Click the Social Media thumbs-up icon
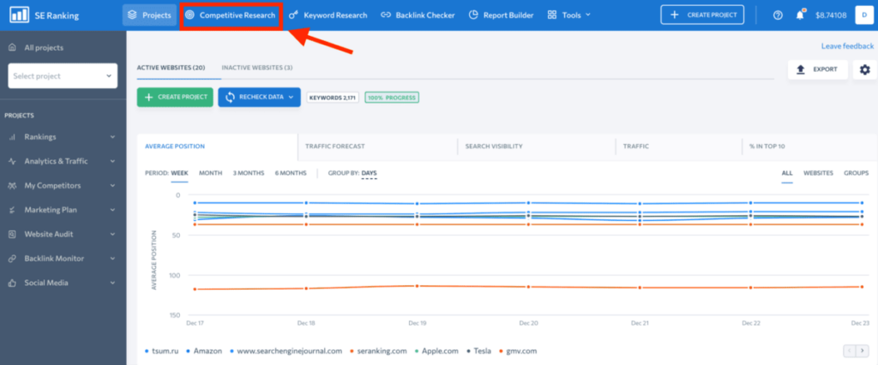The width and height of the screenshot is (878, 365). [x=12, y=284]
